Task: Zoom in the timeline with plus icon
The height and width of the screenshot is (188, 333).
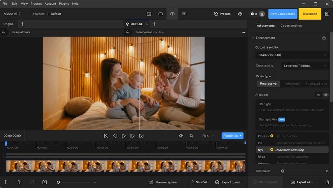Action: [x=95, y=182]
